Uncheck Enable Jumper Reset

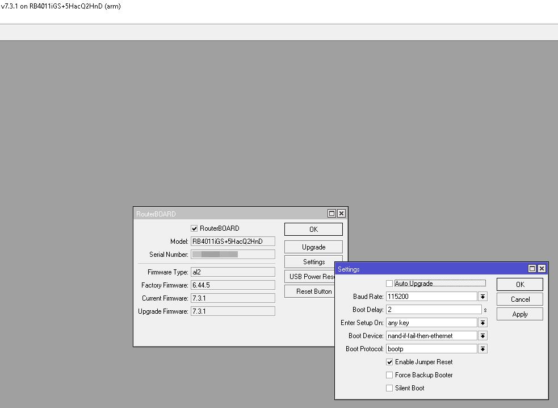[389, 362]
